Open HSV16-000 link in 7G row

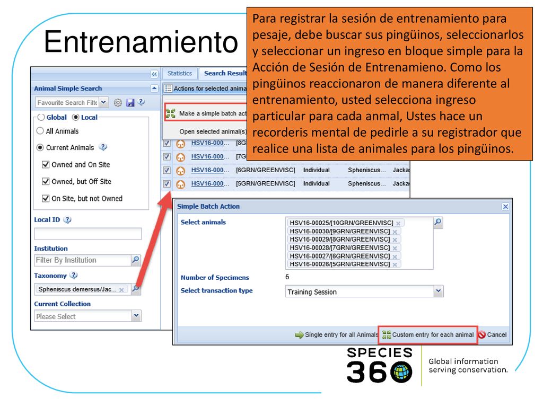pyautogui.click(x=210, y=156)
